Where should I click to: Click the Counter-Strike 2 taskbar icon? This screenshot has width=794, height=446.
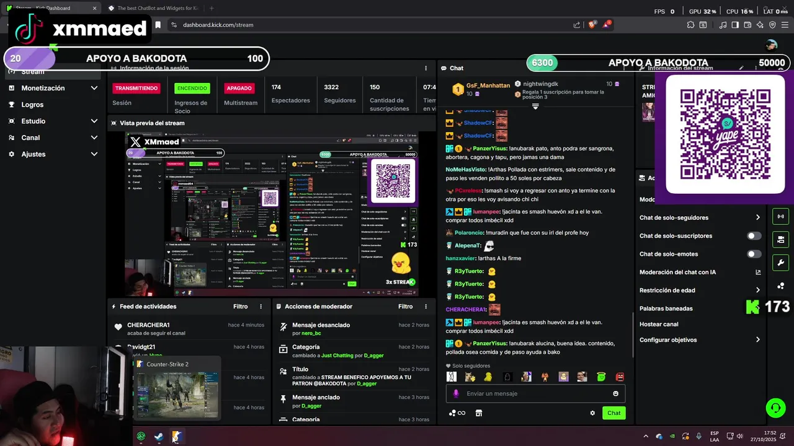tap(176, 437)
